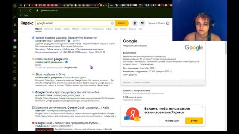Switch to the Музыка tab
This screenshot has height=134, width=239.
pos(133,29)
